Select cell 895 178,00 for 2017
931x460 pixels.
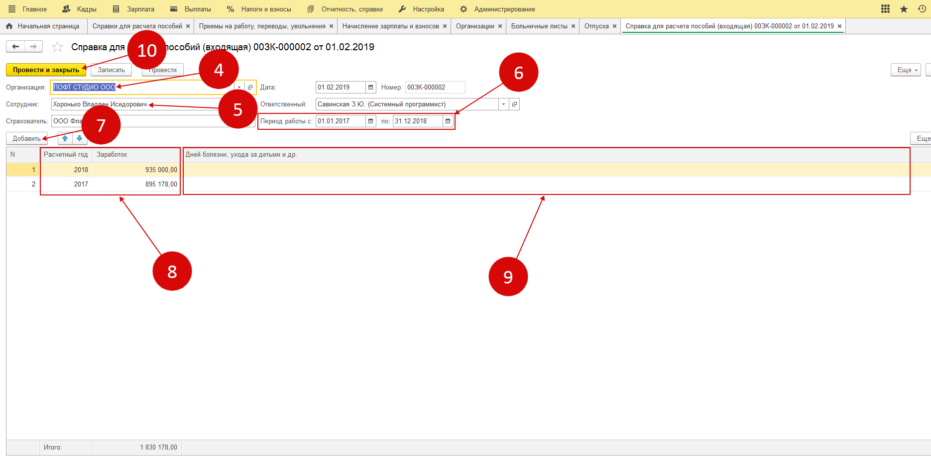(x=136, y=184)
